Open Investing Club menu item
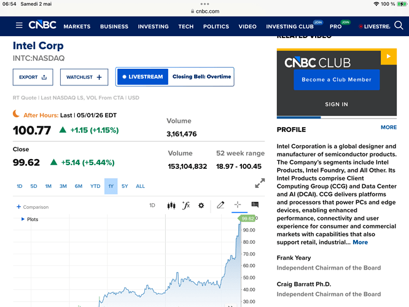This screenshot has height=307, width=409. [x=290, y=26]
